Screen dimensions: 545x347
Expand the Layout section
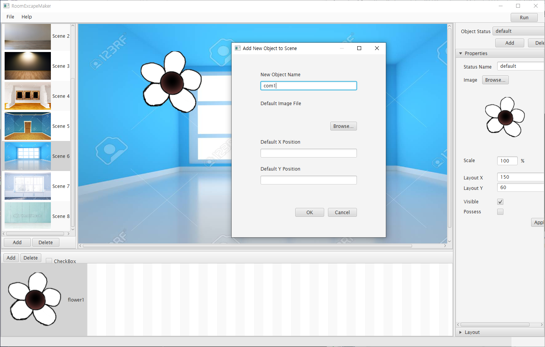[461, 332]
